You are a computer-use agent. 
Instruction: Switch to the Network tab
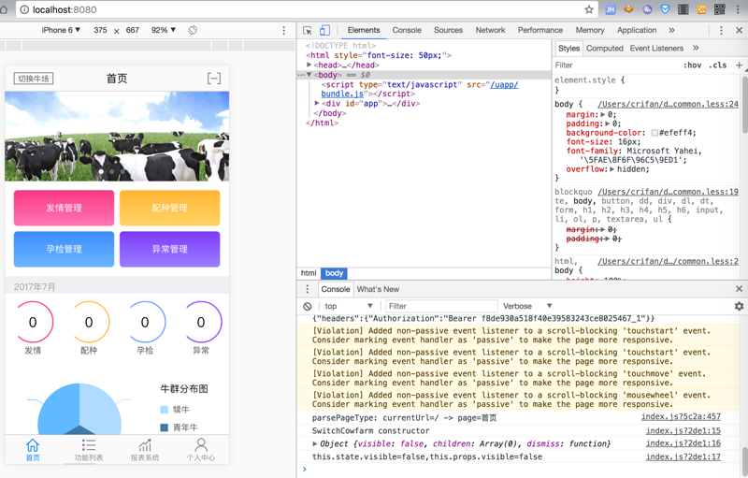(x=490, y=30)
